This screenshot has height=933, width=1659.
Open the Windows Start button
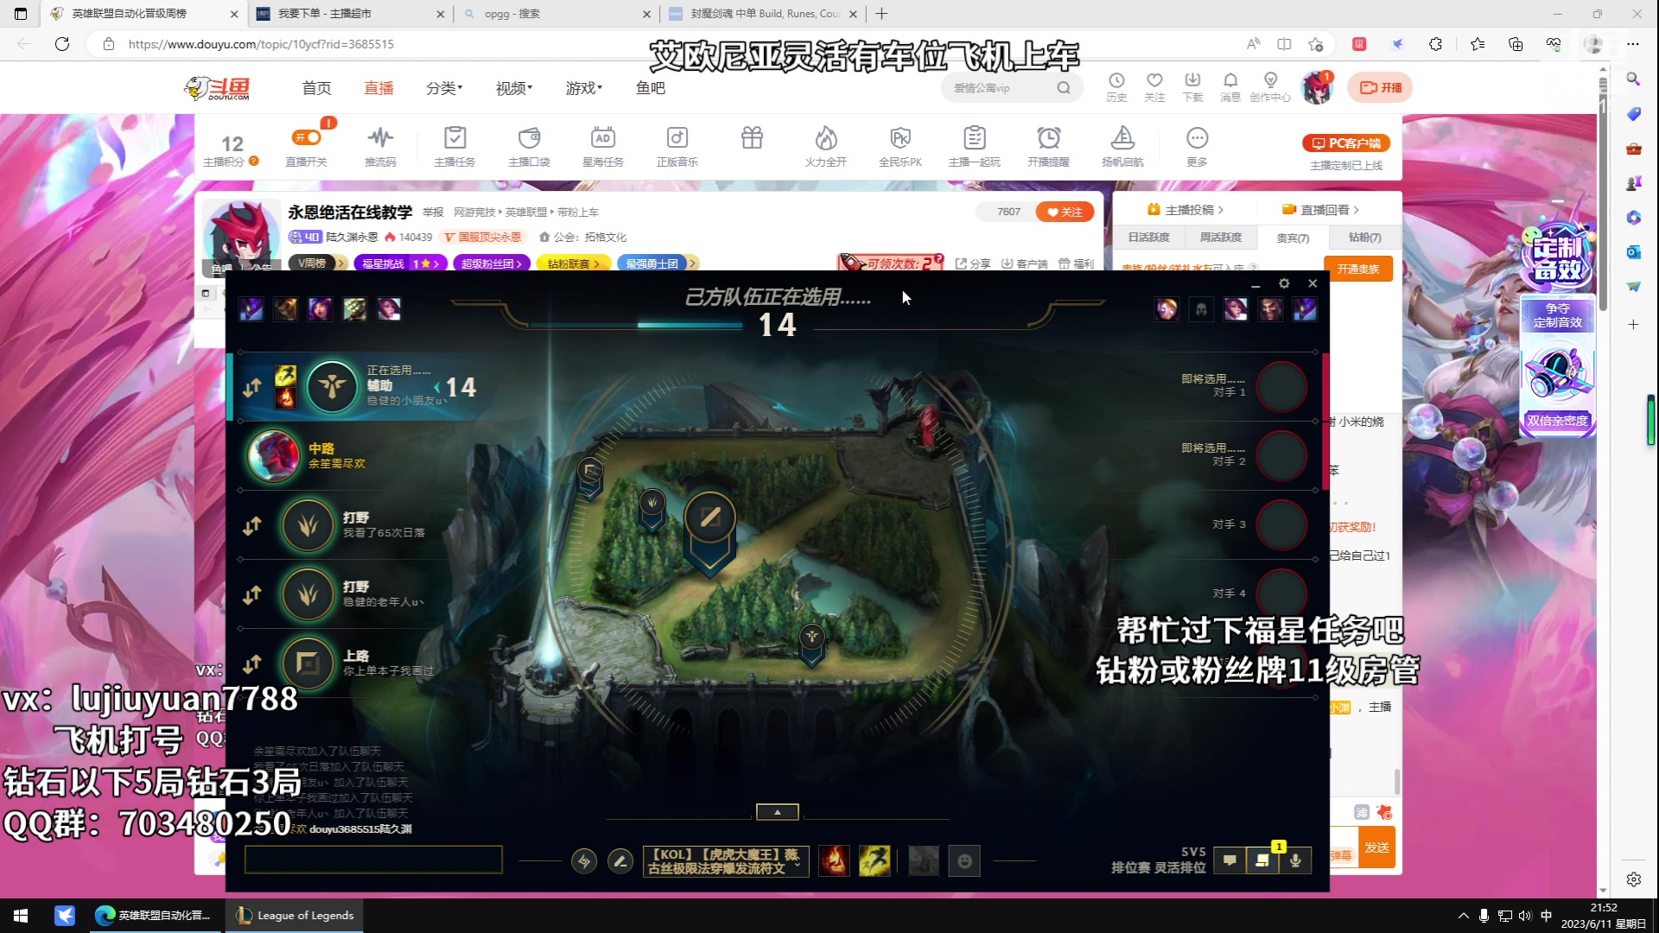pyautogui.click(x=21, y=916)
